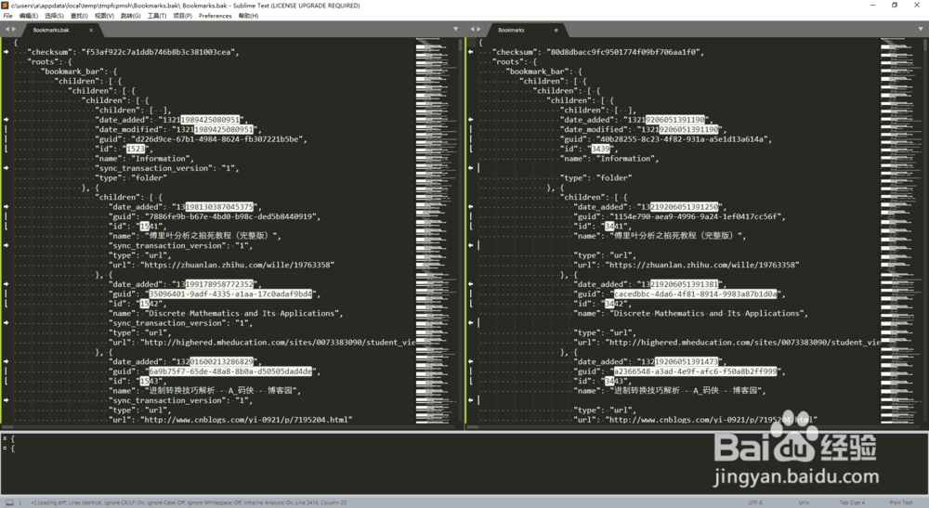Image resolution: width=929 pixels, height=508 pixels.
Task: Click right highered.mheducation.com url line
Action: [x=727, y=342]
